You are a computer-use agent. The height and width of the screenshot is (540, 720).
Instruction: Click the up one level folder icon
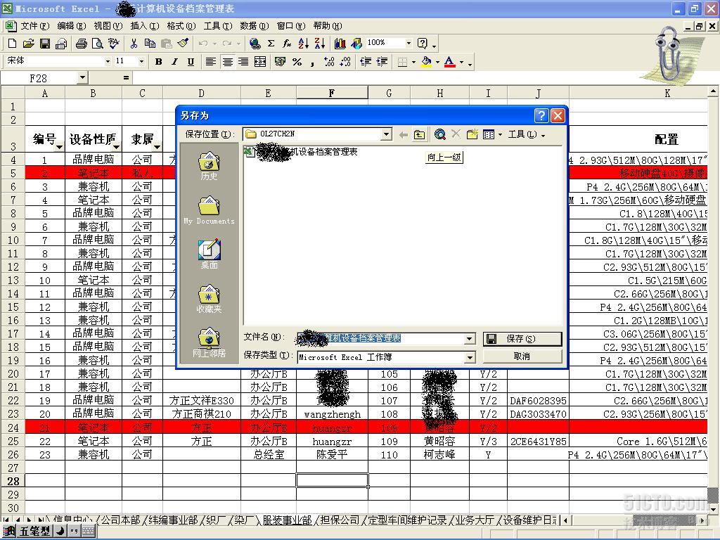pyautogui.click(x=419, y=134)
